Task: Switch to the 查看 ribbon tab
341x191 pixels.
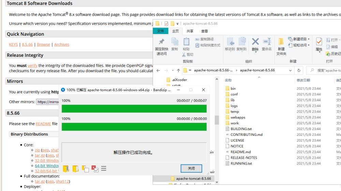Action: (205, 31)
